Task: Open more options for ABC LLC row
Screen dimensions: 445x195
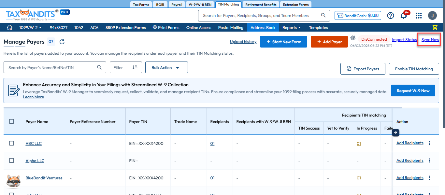Action: (429, 143)
